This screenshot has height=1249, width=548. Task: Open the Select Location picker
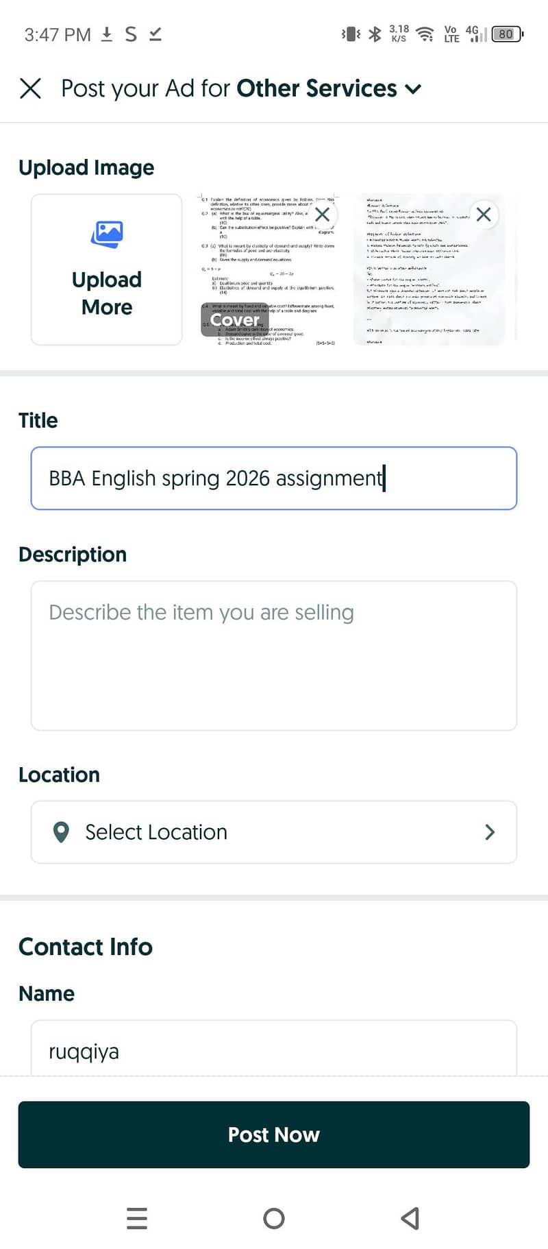274,832
